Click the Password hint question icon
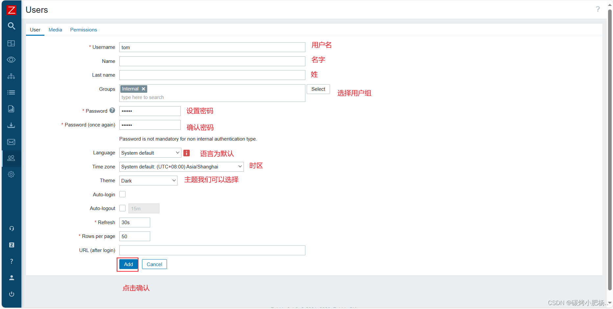Image resolution: width=613 pixels, height=309 pixels. click(112, 110)
